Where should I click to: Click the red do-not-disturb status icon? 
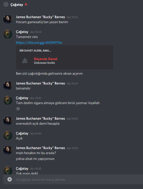point(26,5)
